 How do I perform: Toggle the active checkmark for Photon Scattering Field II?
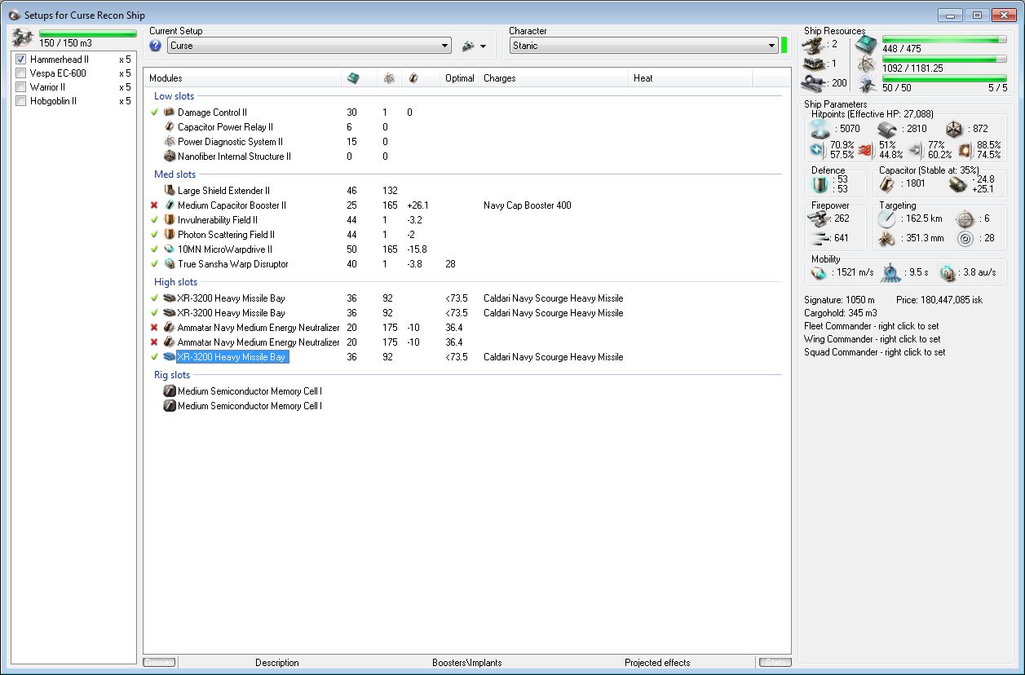point(154,235)
